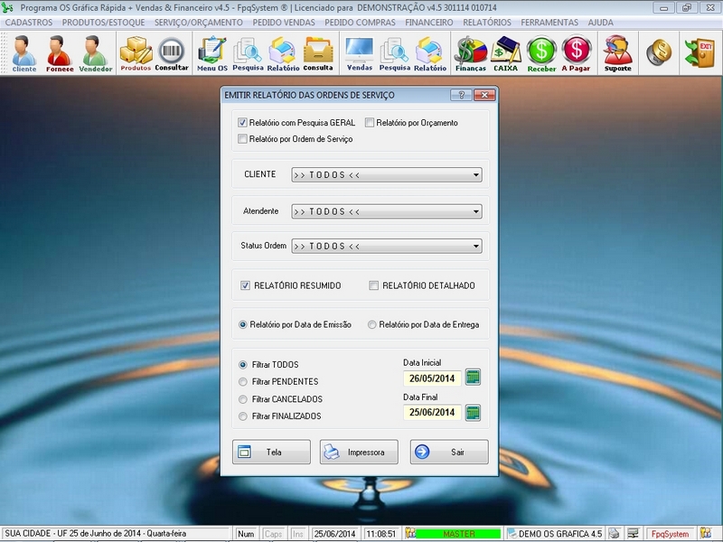The height and width of the screenshot is (542, 723).
Task: Open Menu OS in toolbar
Action: 212,53
